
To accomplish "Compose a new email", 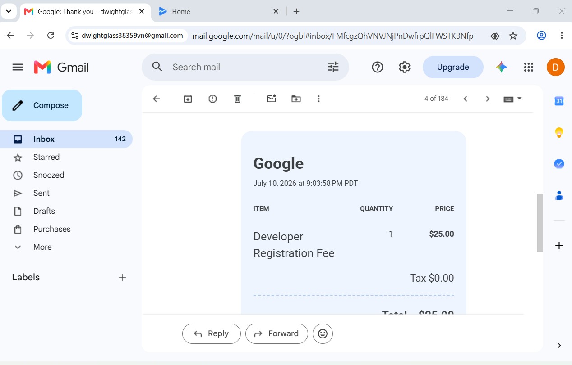I will tap(42, 105).
